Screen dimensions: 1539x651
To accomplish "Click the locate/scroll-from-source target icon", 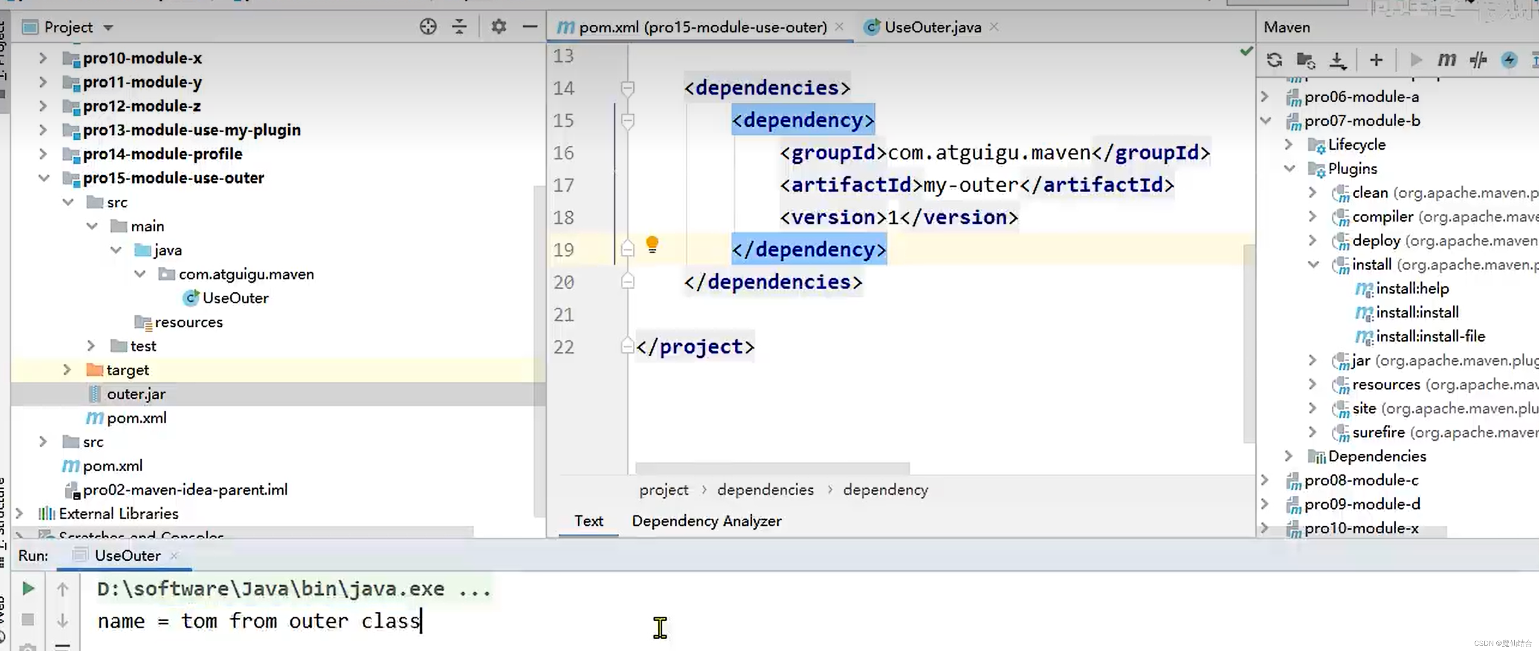I will 428,27.
